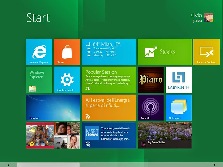
Task: Open the photos collage tile
Action: (x=53, y=135)
